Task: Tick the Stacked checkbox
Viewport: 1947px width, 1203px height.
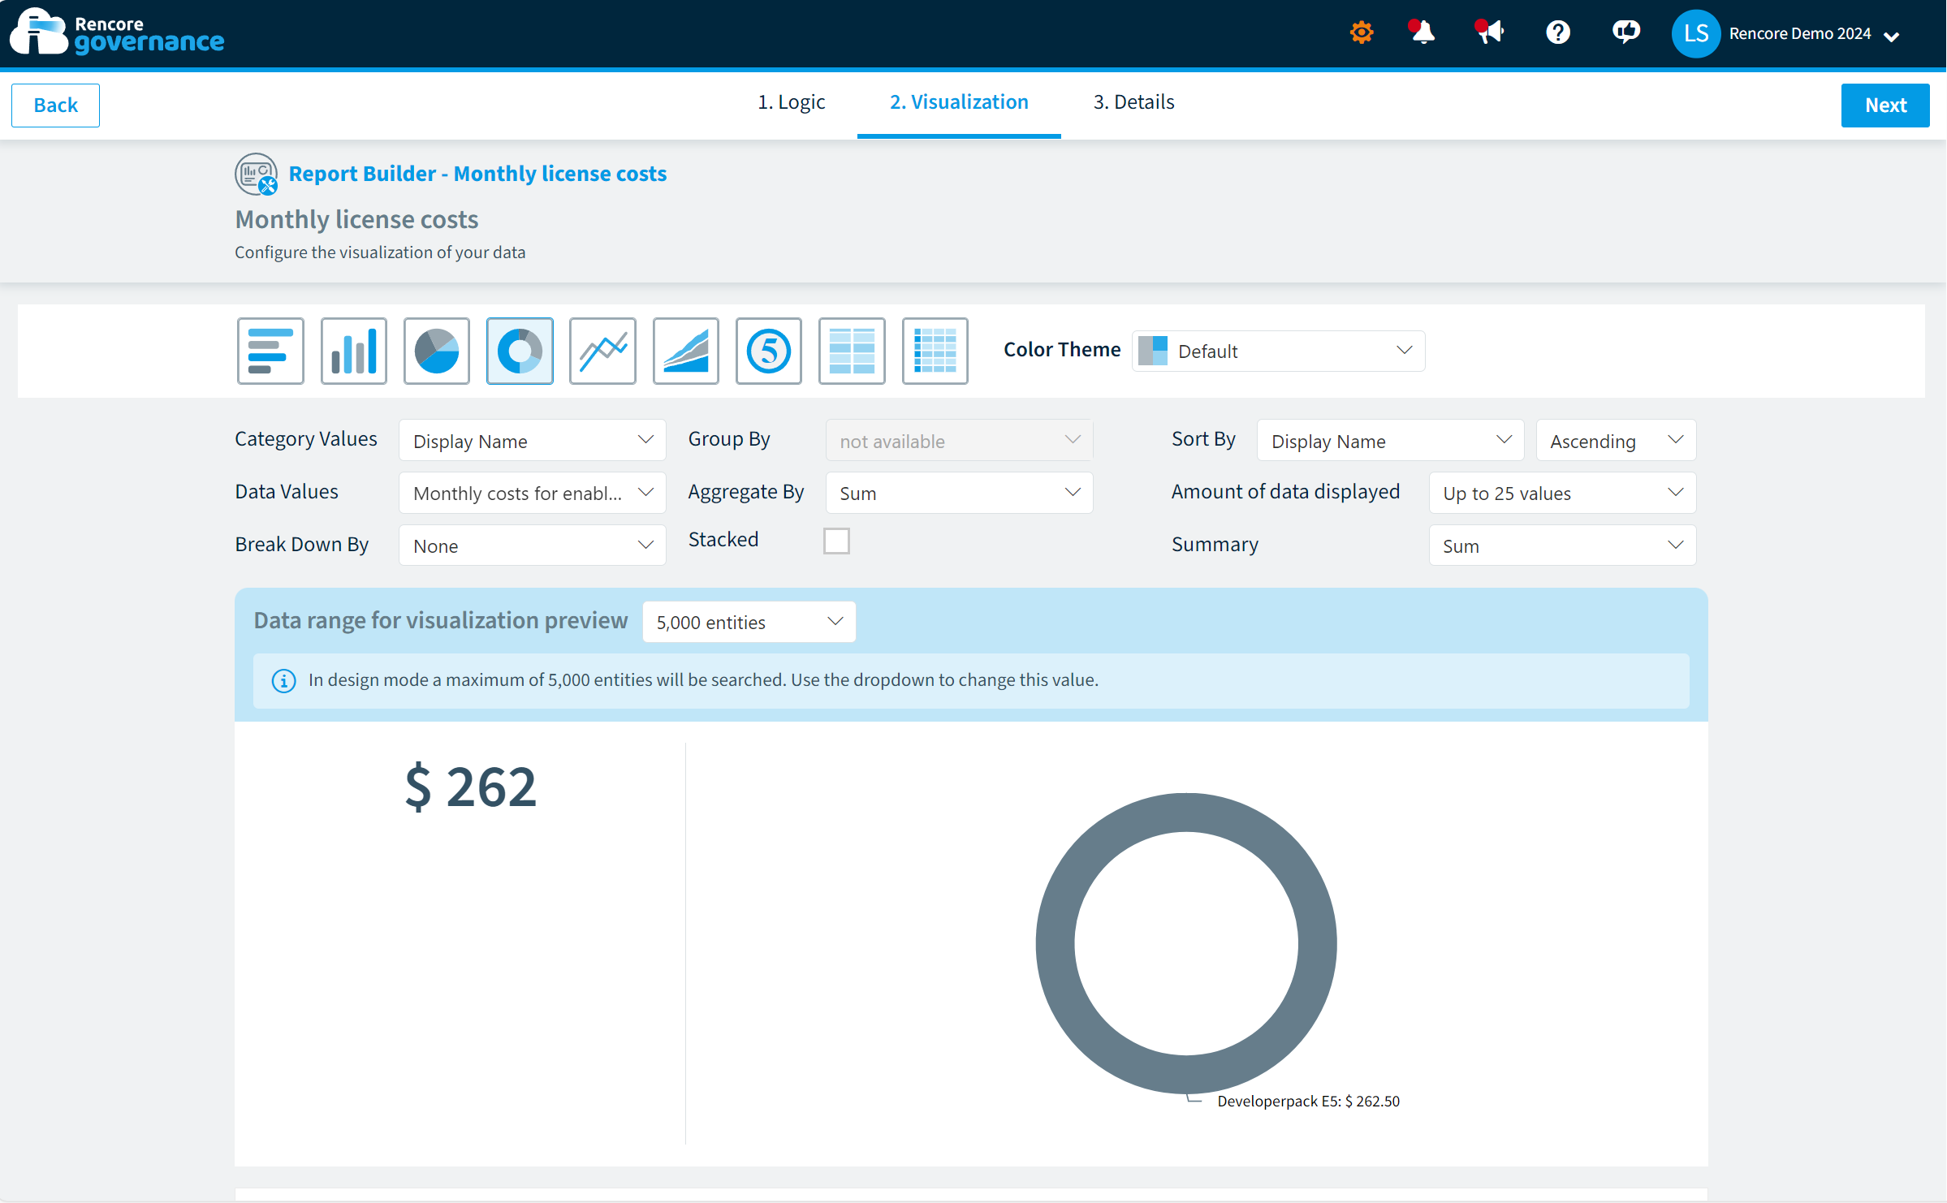Action: pyautogui.click(x=836, y=541)
